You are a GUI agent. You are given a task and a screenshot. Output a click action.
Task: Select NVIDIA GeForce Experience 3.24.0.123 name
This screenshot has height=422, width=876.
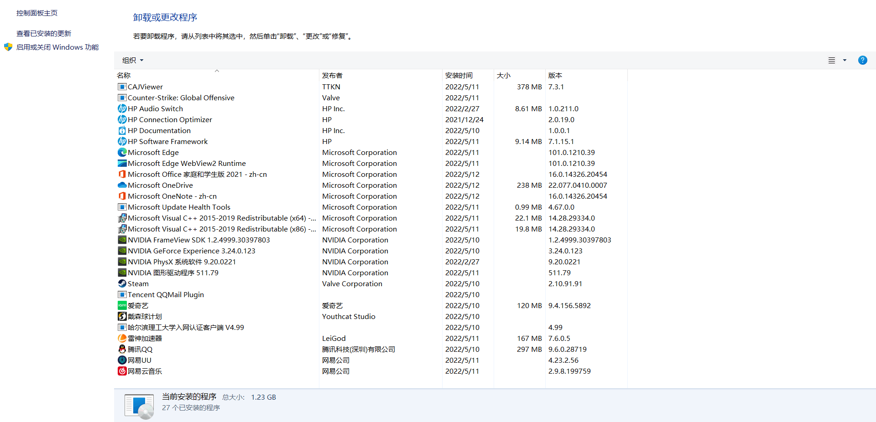click(x=192, y=251)
